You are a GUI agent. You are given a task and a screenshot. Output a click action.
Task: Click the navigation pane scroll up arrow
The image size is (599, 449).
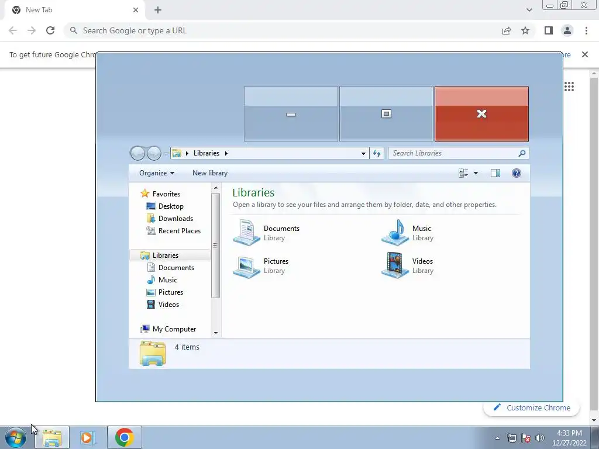click(x=215, y=188)
